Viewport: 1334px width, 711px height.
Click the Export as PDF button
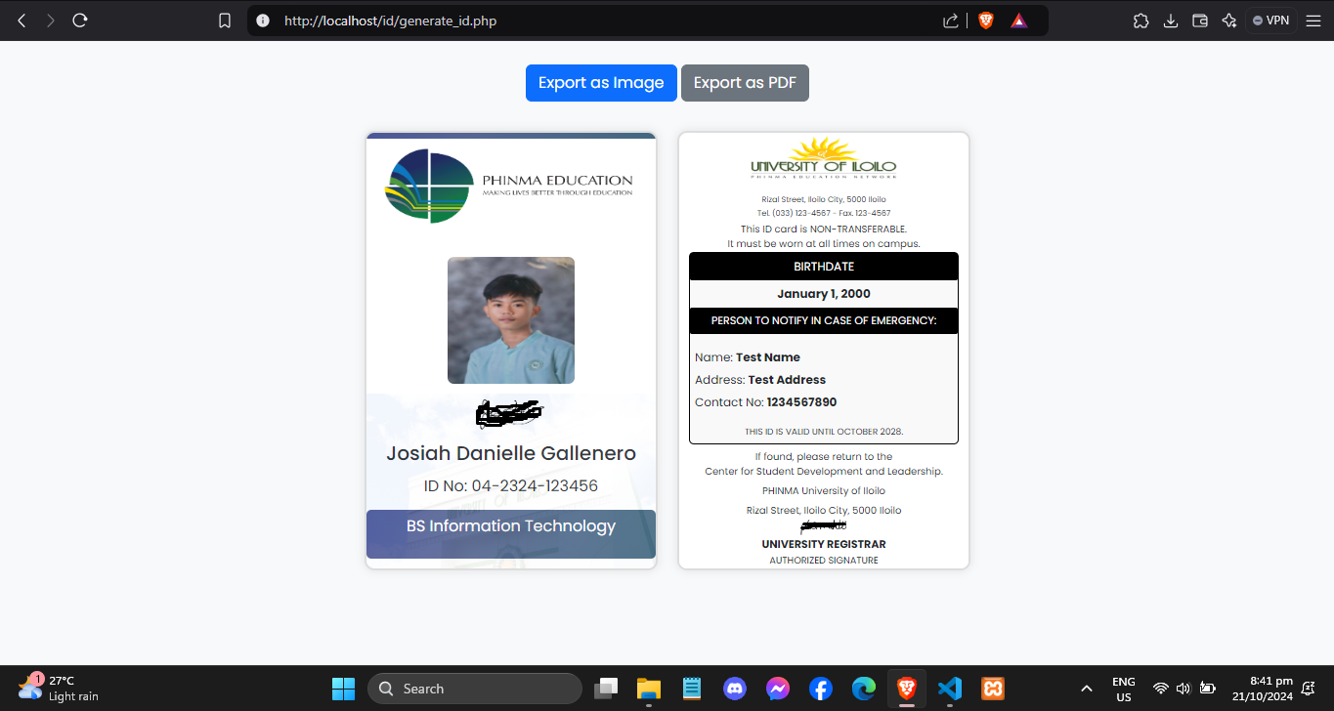pos(745,83)
